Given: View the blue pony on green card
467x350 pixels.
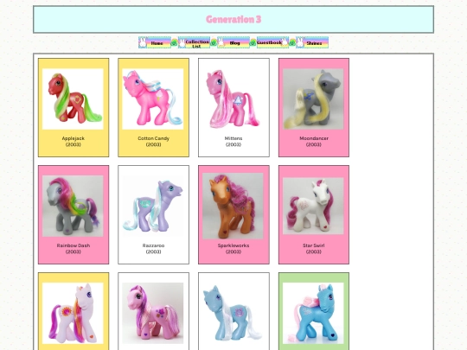Looking at the screenshot, I should 313,313.
